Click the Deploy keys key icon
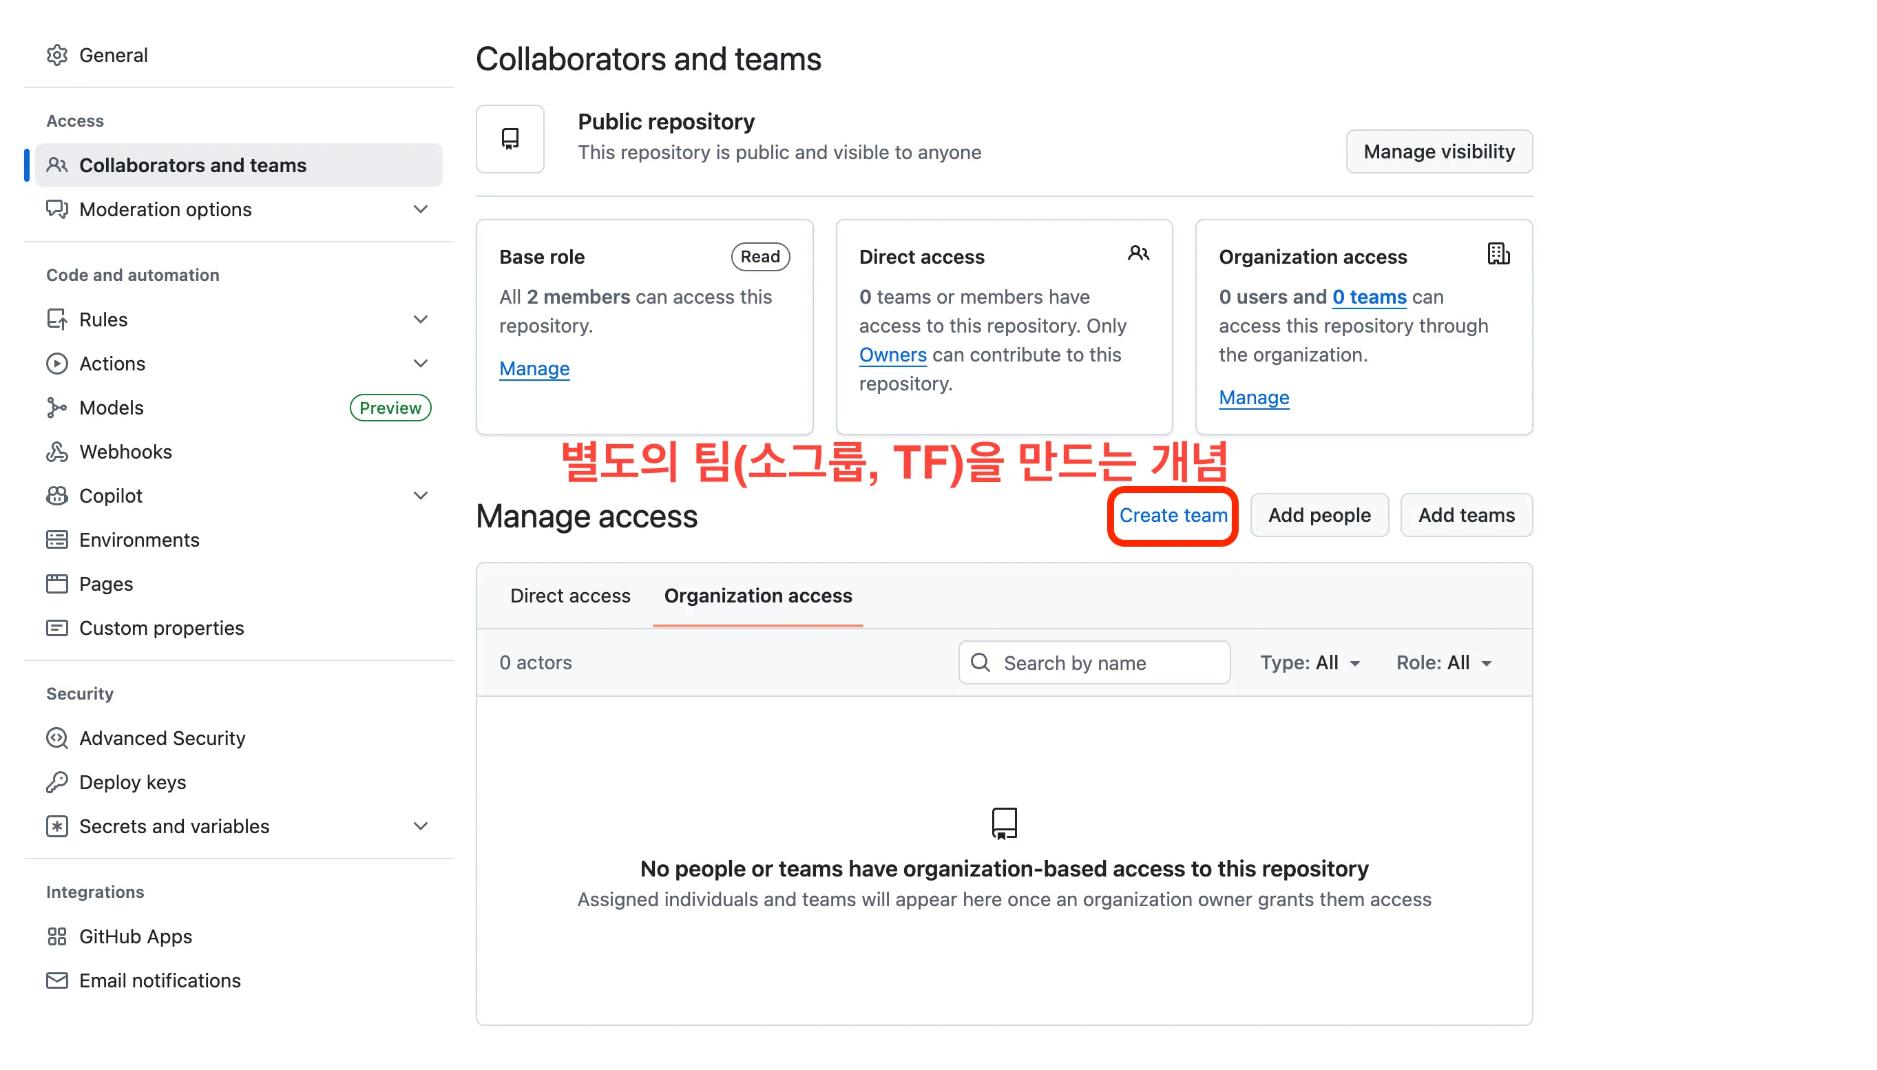The height and width of the screenshot is (1070, 1877). (x=56, y=782)
